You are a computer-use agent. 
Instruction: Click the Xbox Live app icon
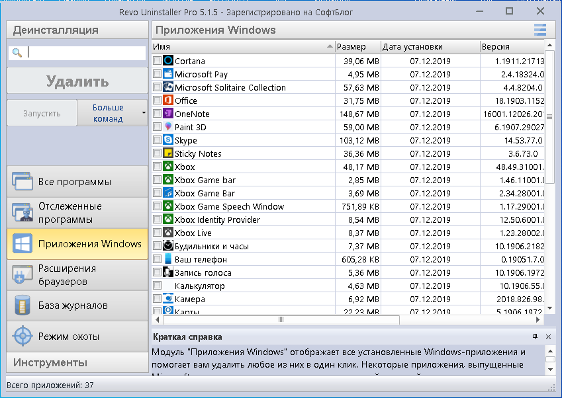point(167,233)
